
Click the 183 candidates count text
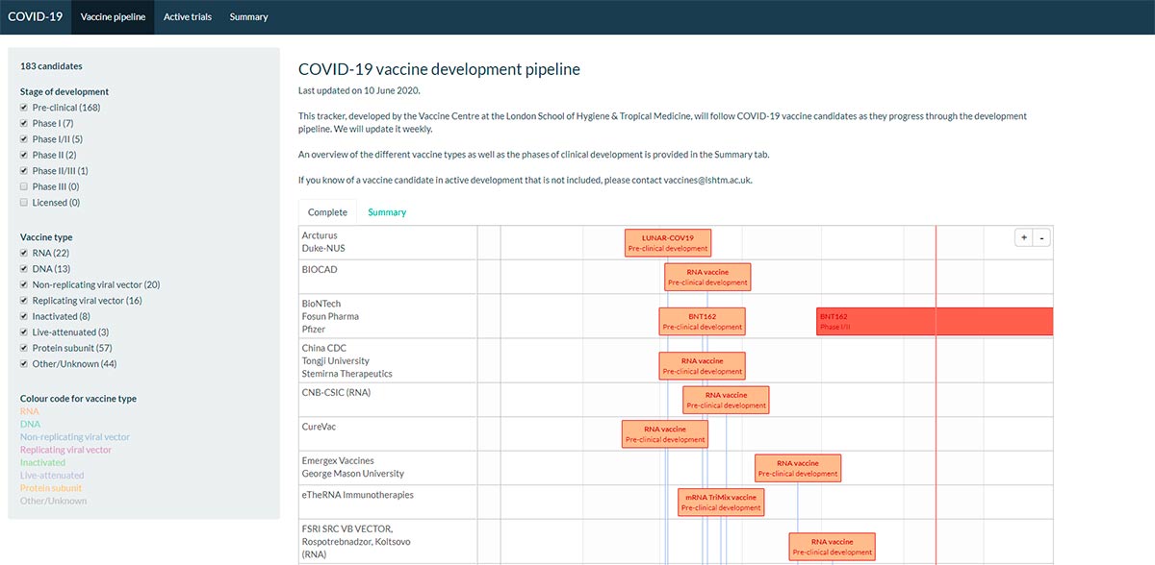(51, 66)
